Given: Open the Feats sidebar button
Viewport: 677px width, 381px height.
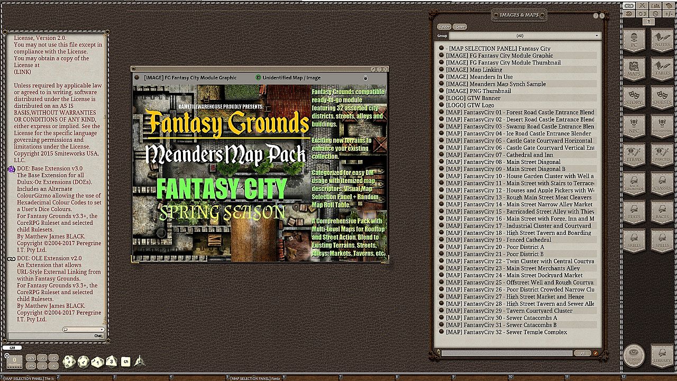Looking at the screenshot, I should pyautogui.click(x=634, y=212).
